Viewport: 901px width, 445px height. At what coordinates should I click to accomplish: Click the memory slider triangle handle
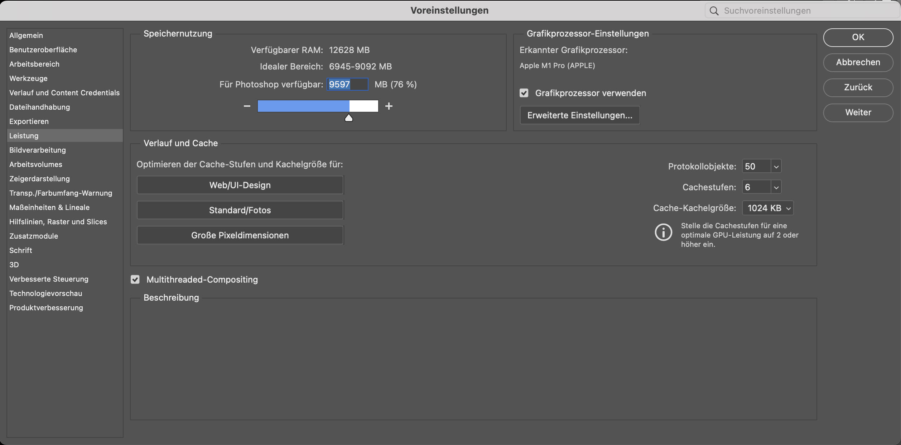point(349,118)
